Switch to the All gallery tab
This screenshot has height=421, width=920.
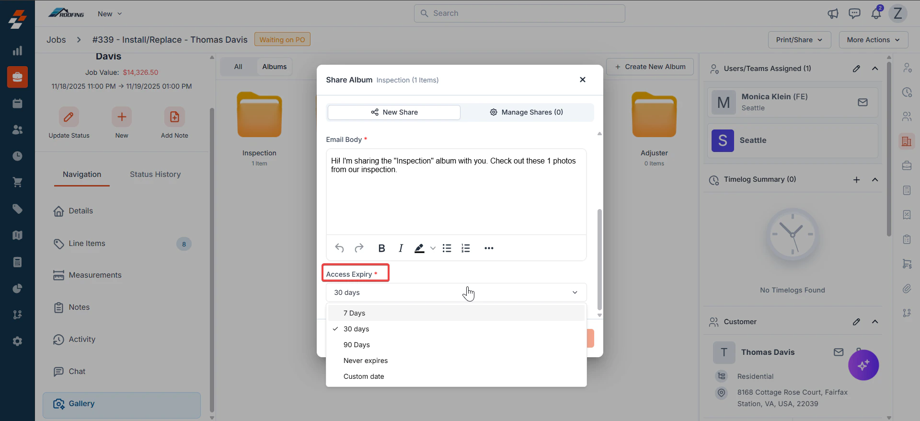point(238,67)
